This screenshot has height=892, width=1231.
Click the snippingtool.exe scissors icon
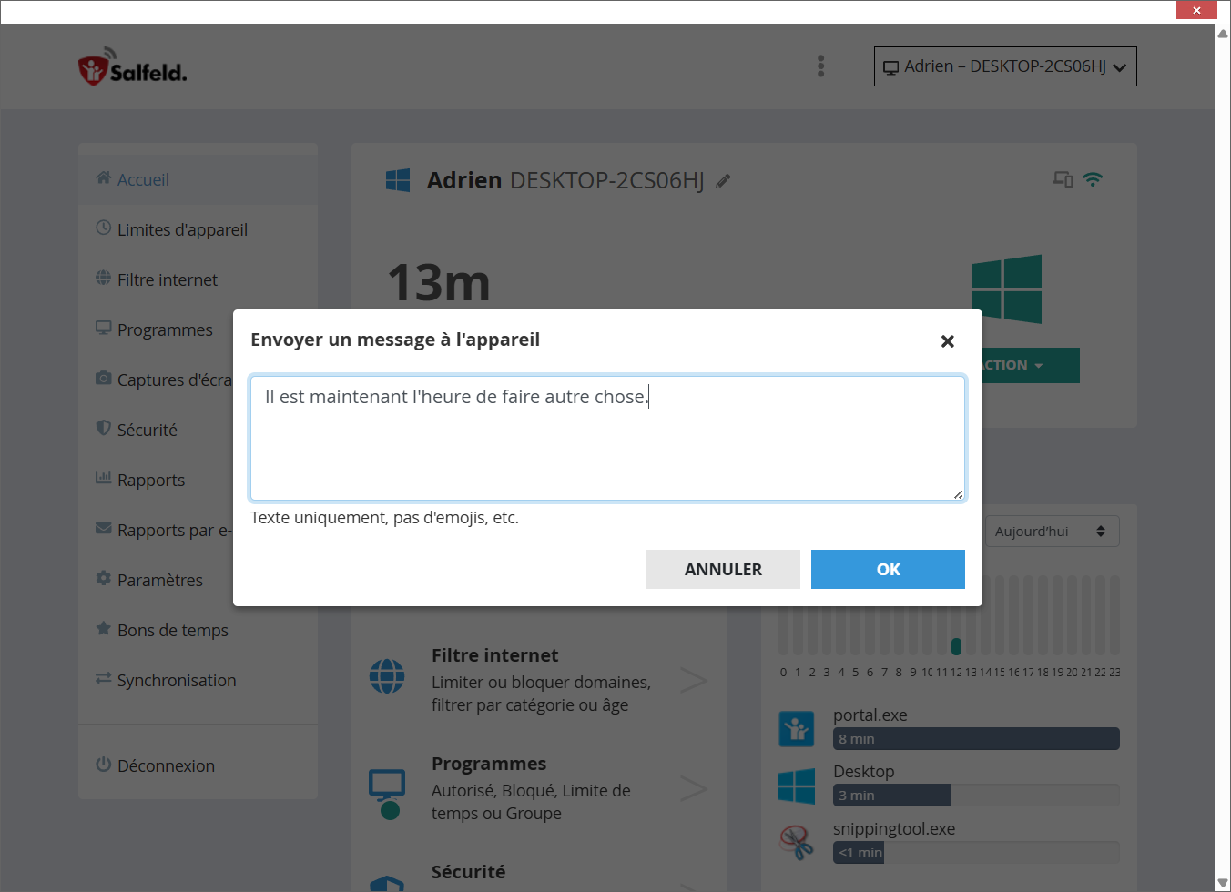[x=797, y=843]
